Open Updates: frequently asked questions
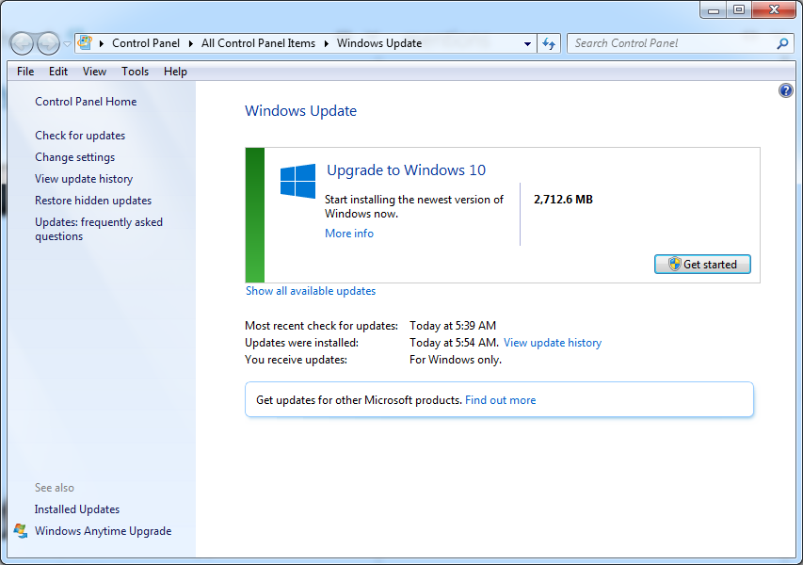Screen dimensions: 803x565 (99, 229)
